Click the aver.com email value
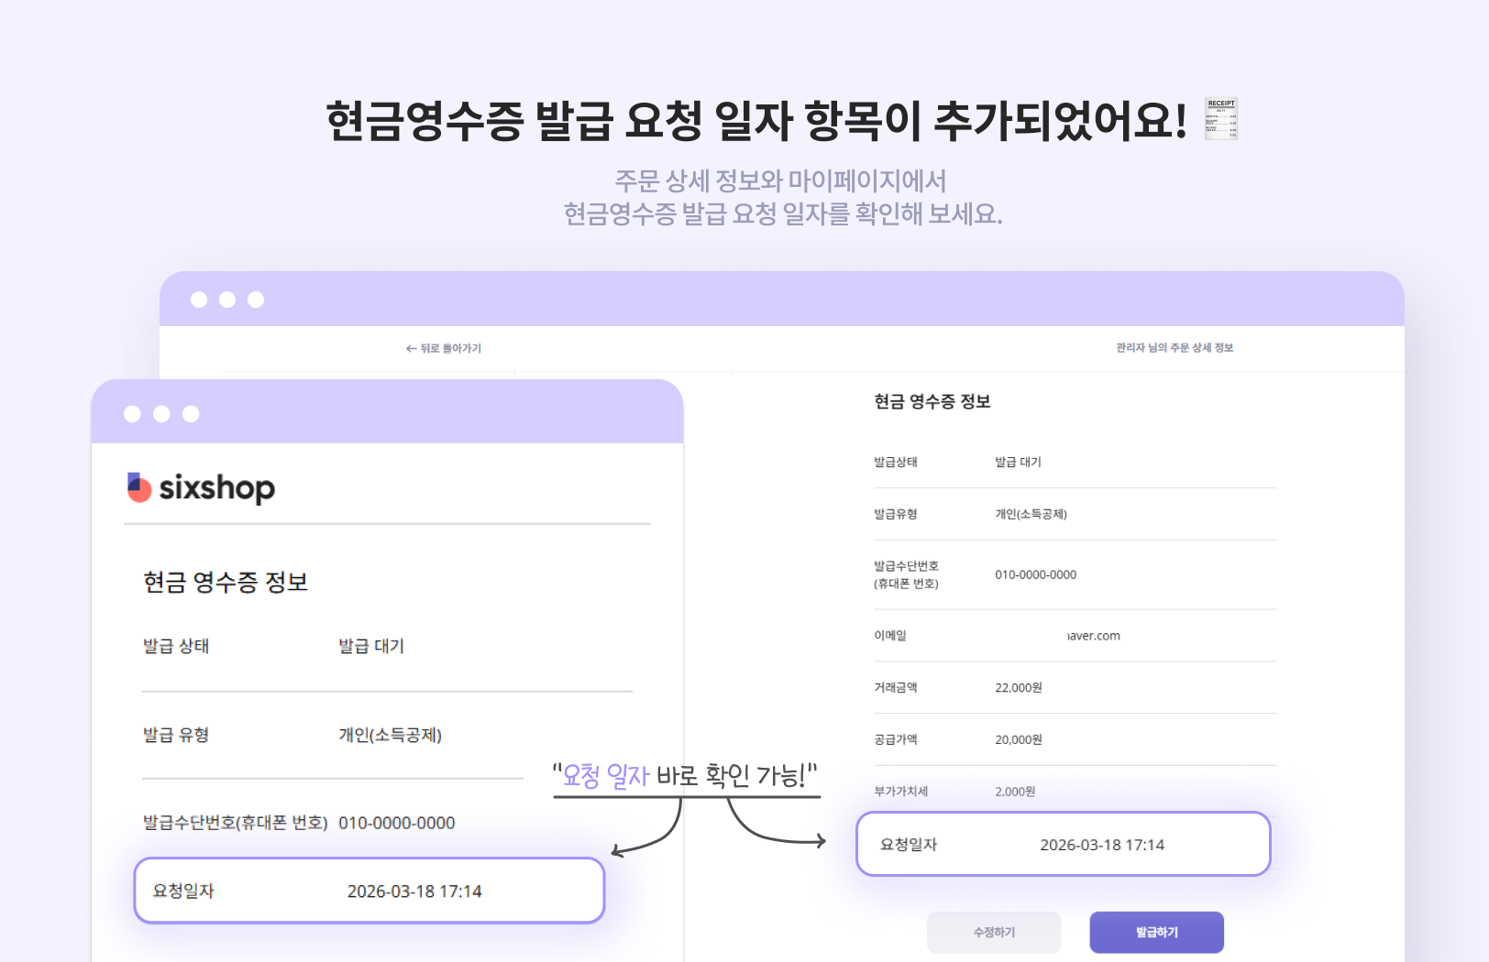The width and height of the screenshot is (1489, 962). click(x=1093, y=636)
